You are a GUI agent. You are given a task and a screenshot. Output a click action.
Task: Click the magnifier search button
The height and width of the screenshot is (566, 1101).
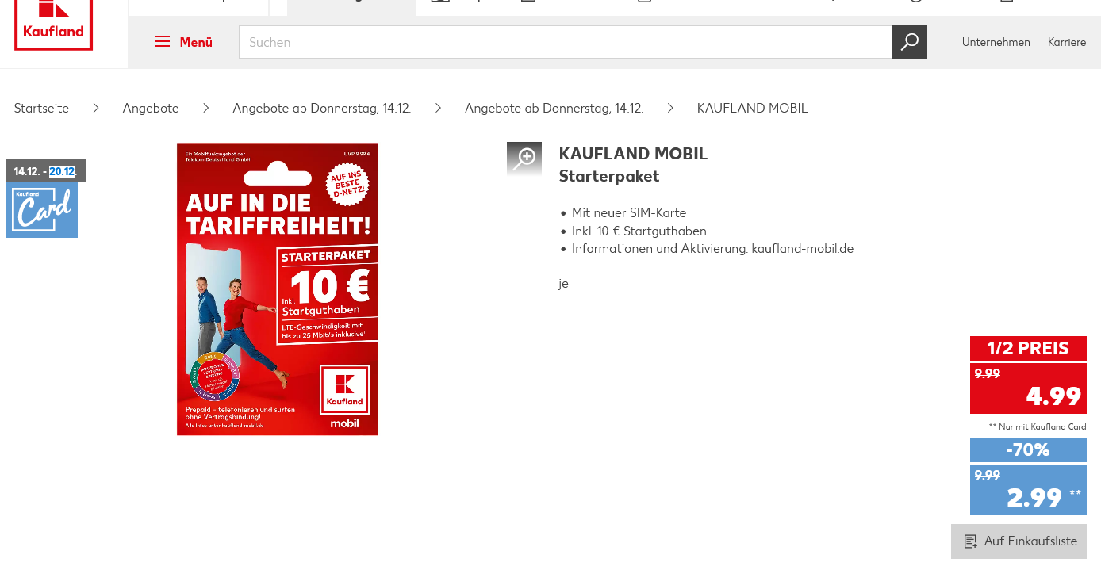pos(910,42)
